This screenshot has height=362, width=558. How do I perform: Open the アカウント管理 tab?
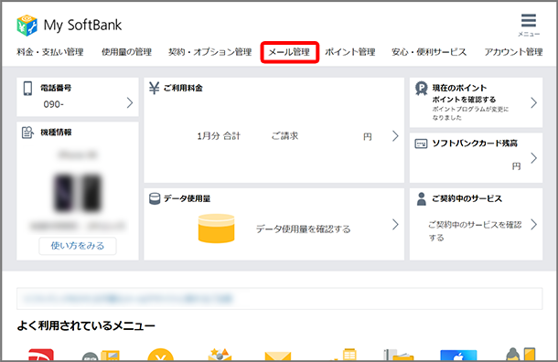pos(513,52)
